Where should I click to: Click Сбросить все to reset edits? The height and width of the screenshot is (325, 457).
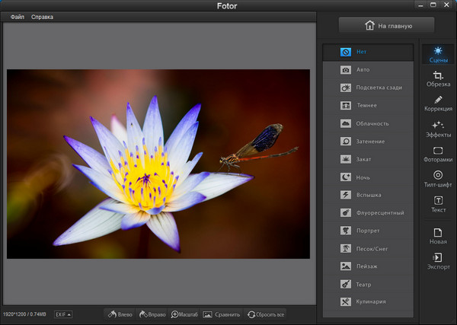[x=266, y=314]
